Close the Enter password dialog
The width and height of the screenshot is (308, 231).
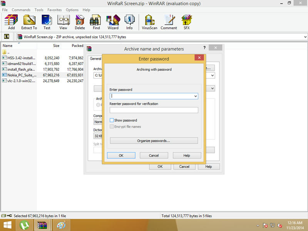click(199, 57)
